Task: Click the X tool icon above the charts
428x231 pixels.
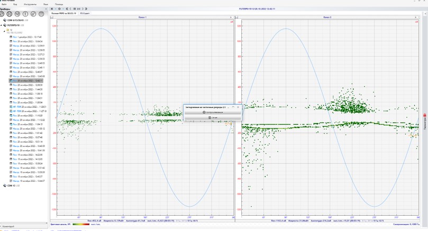Action: [52, 9]
